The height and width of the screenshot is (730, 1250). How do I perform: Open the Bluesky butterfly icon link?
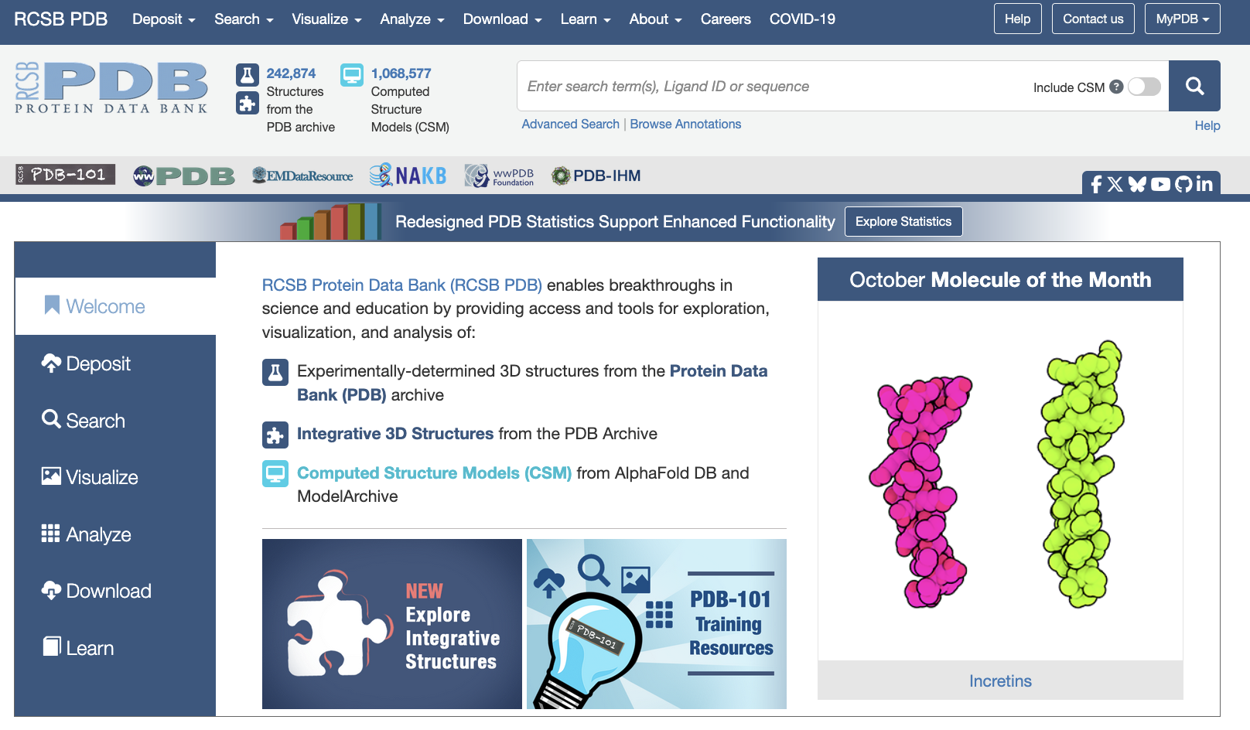click(x=1137, y=184)
